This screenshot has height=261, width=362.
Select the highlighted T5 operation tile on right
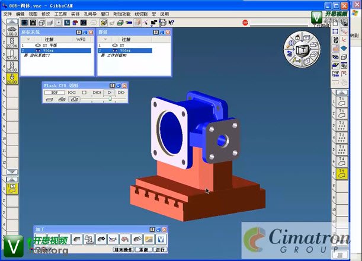(x=342, y=174)
